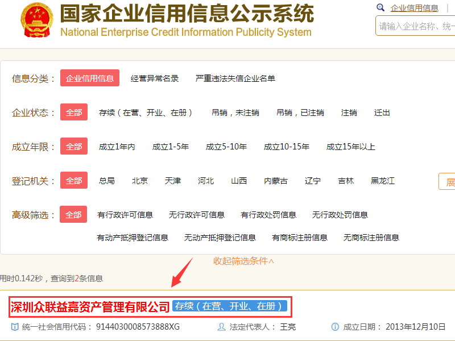
Task: Choose 北京 registration authority
Action: pyautogui.click(x=139, y=181)
